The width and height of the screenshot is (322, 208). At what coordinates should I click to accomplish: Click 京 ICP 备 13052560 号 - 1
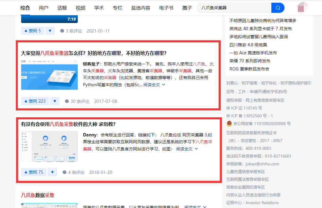pyautogui.click(x=250, y=116)
